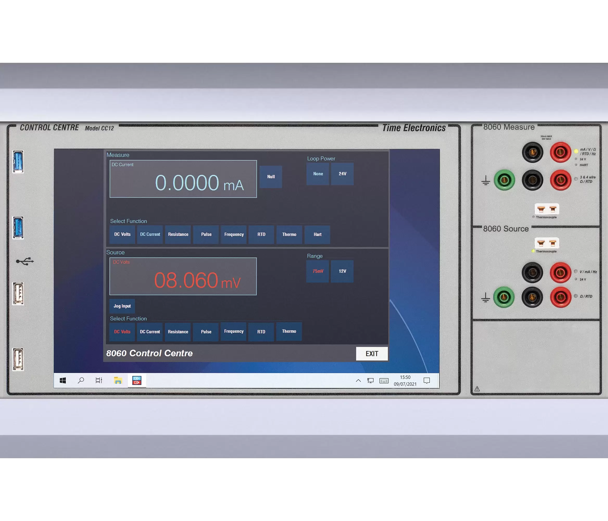Image resolution: width=608 pixels, height=521 pixels.
Task: Select the 8060 Control Centre taskbar app icon
Action: (137, 380)
